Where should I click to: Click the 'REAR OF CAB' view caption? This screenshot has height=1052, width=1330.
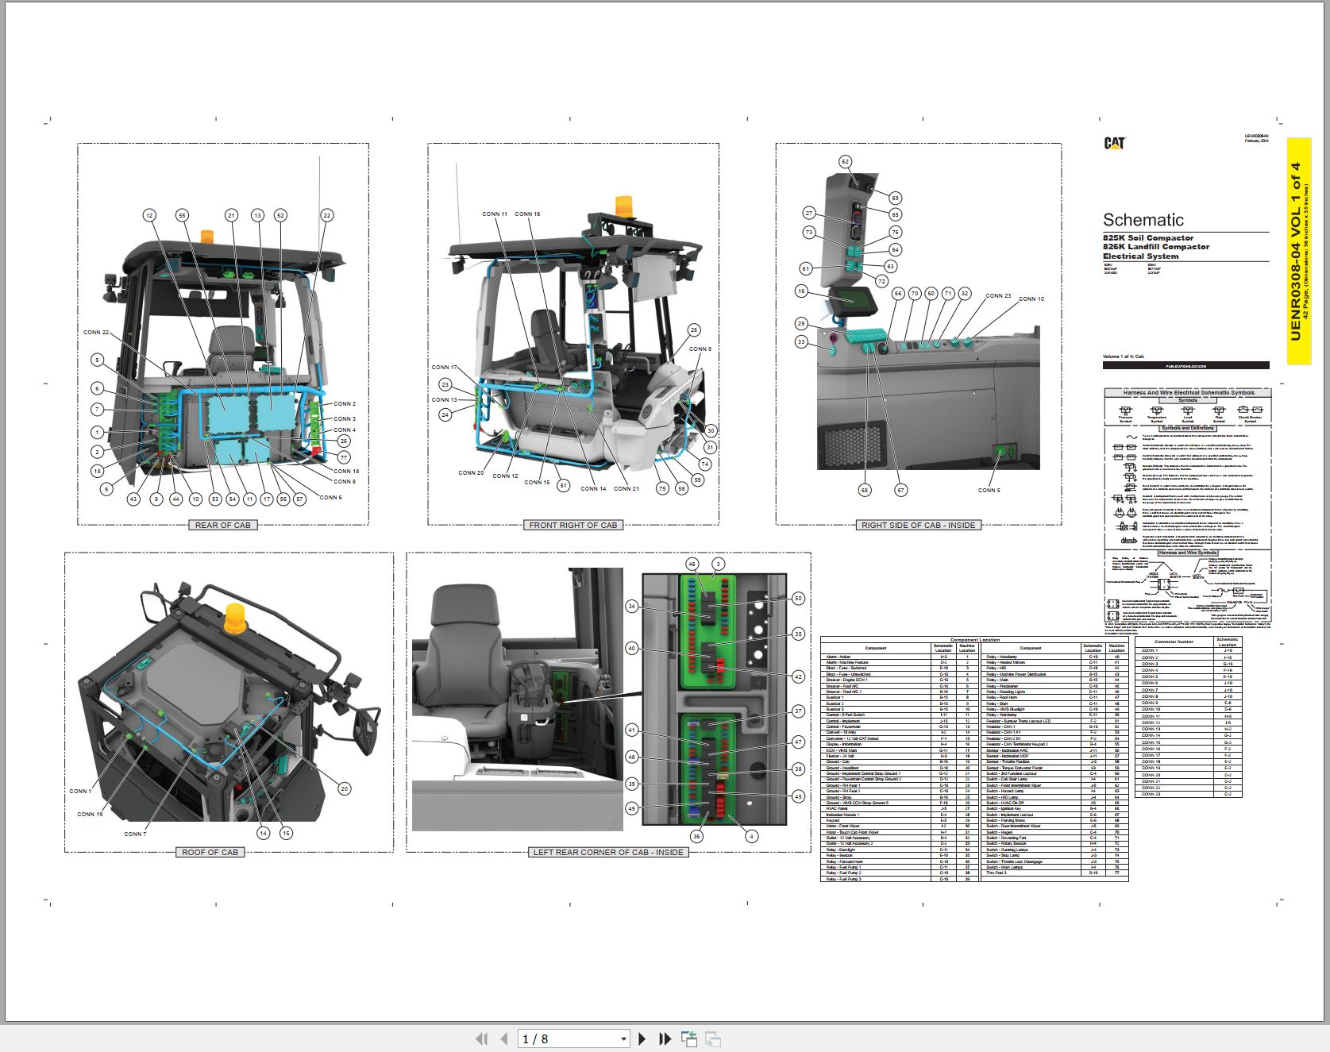(223, 525)
